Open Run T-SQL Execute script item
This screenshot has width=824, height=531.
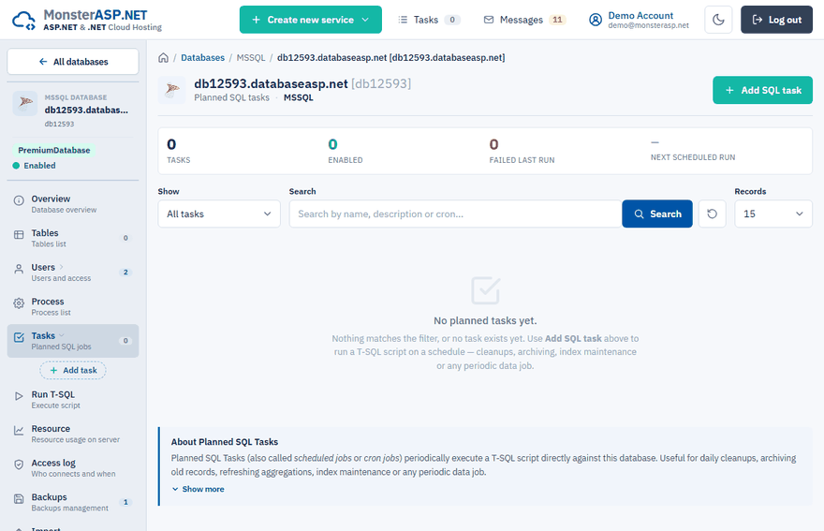73,400
